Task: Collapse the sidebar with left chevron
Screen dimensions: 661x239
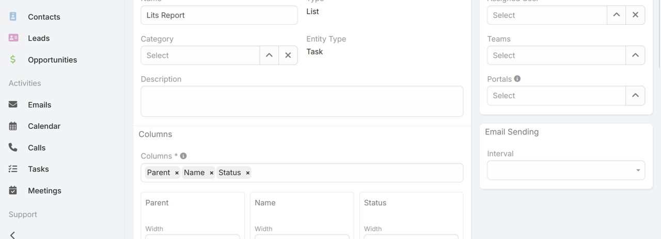Action: [x=13, y=235]
